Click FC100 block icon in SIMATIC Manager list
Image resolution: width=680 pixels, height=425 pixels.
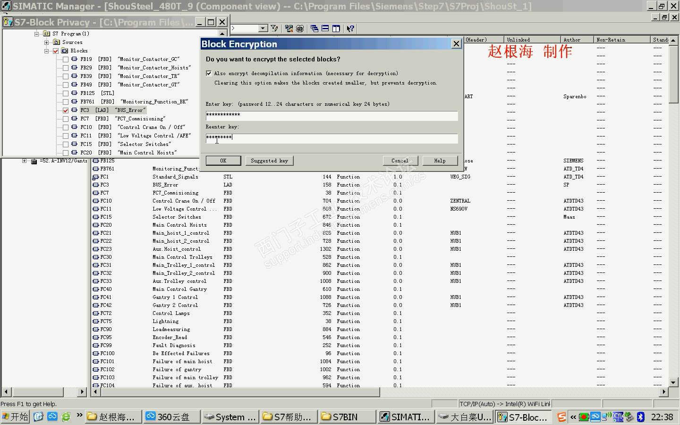coord(96,353)
